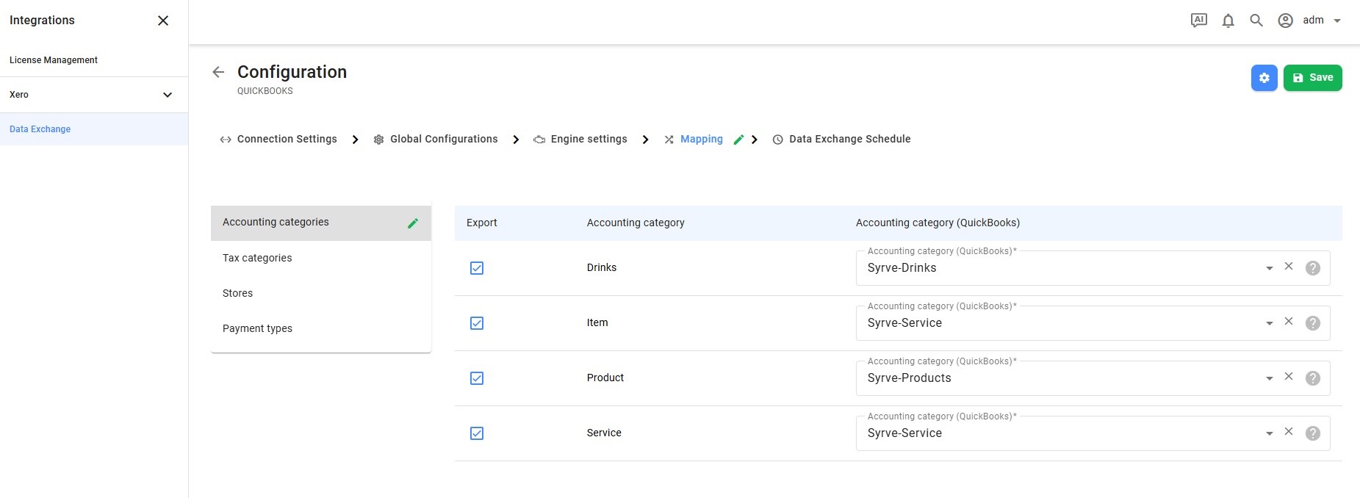
Task: Click the clock icon of Data Exchange Schedule
Action: 777,140
